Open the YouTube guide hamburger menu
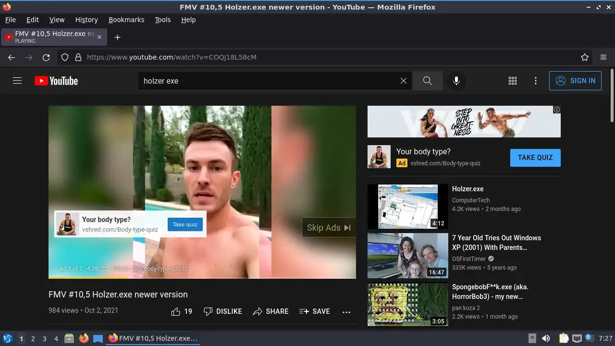Viewport: 615px width, 346px height. click(x=17, y=81)
